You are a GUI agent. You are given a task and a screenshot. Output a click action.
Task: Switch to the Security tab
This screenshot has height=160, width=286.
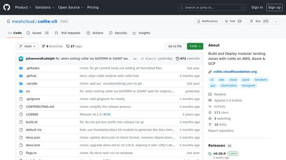pos(118,33)
